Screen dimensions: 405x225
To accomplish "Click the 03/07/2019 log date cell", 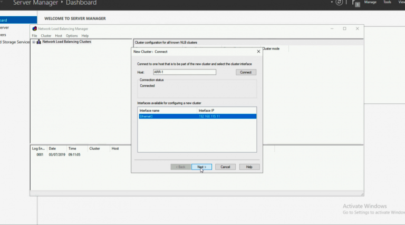I will pyautogui.click(x=57, y=154).
